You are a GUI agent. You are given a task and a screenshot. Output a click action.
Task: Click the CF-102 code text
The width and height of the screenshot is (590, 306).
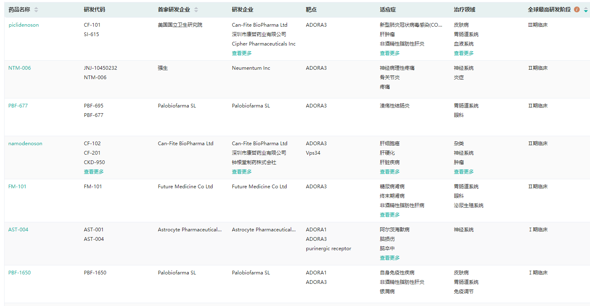point(92,144)
